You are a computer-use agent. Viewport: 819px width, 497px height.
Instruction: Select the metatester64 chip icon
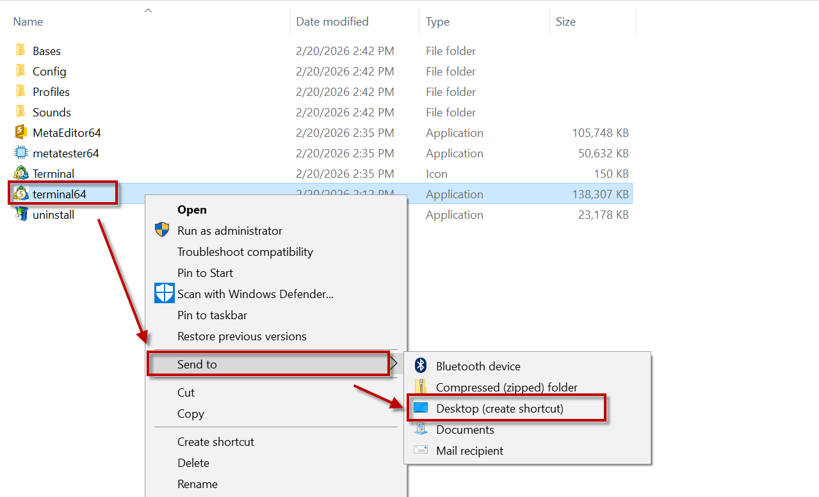point(21,153)
